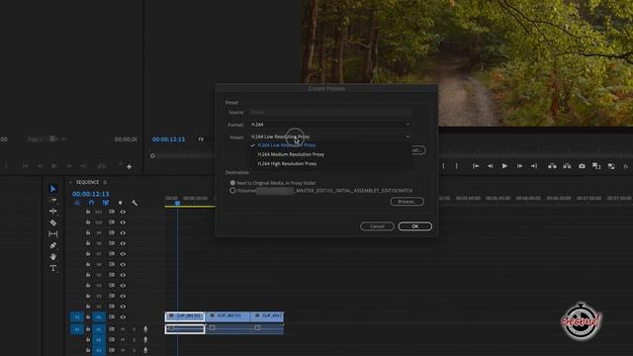
Task: Toggle eye icon on V11 track
Action: 123,212
